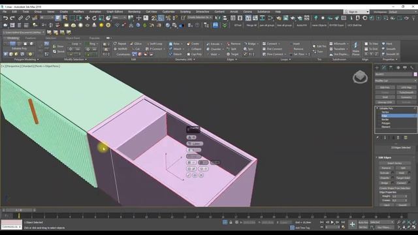Select the Link tool icon
This screenshot has height=235, width=418.
pyautogui.click(x=20, y=18)
